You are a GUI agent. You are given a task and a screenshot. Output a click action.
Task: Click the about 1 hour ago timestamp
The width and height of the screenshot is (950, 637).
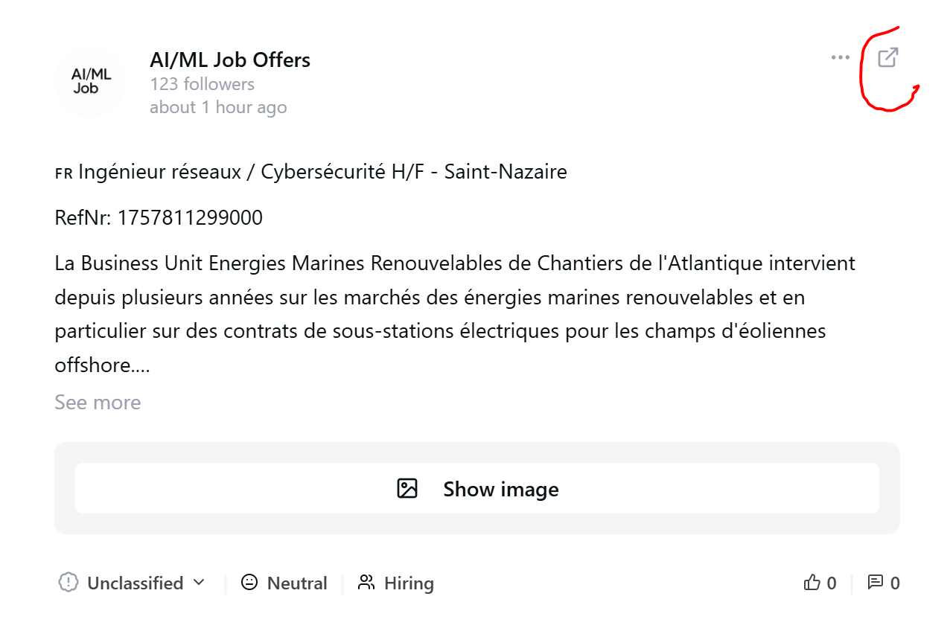coord(218,107)
